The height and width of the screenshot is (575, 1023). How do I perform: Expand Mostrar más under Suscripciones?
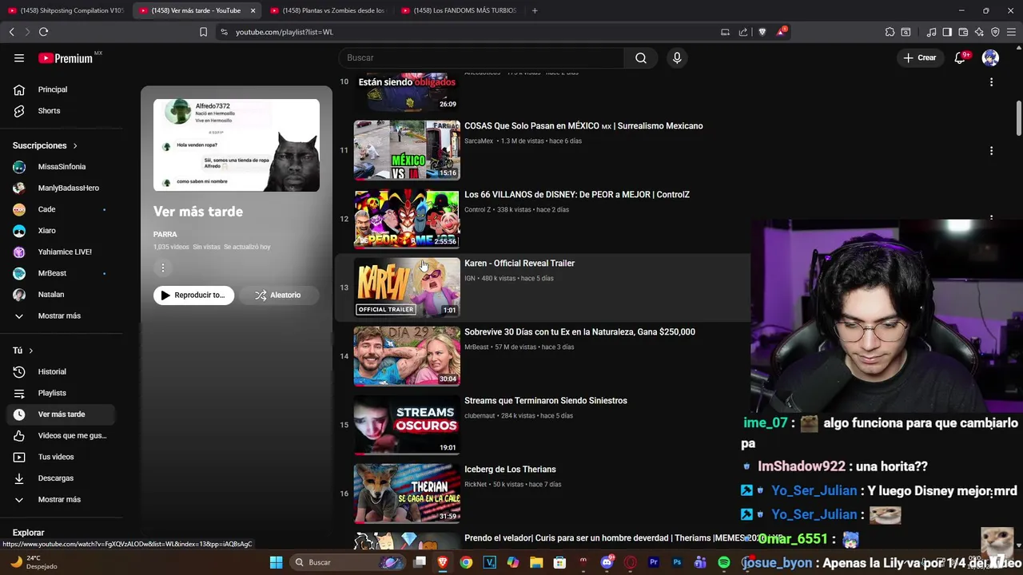point(62,315)
